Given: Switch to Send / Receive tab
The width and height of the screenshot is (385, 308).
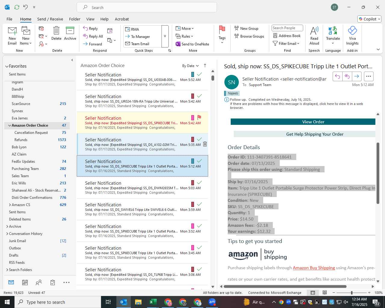Looking at the screenshot, I should (50, 19).
